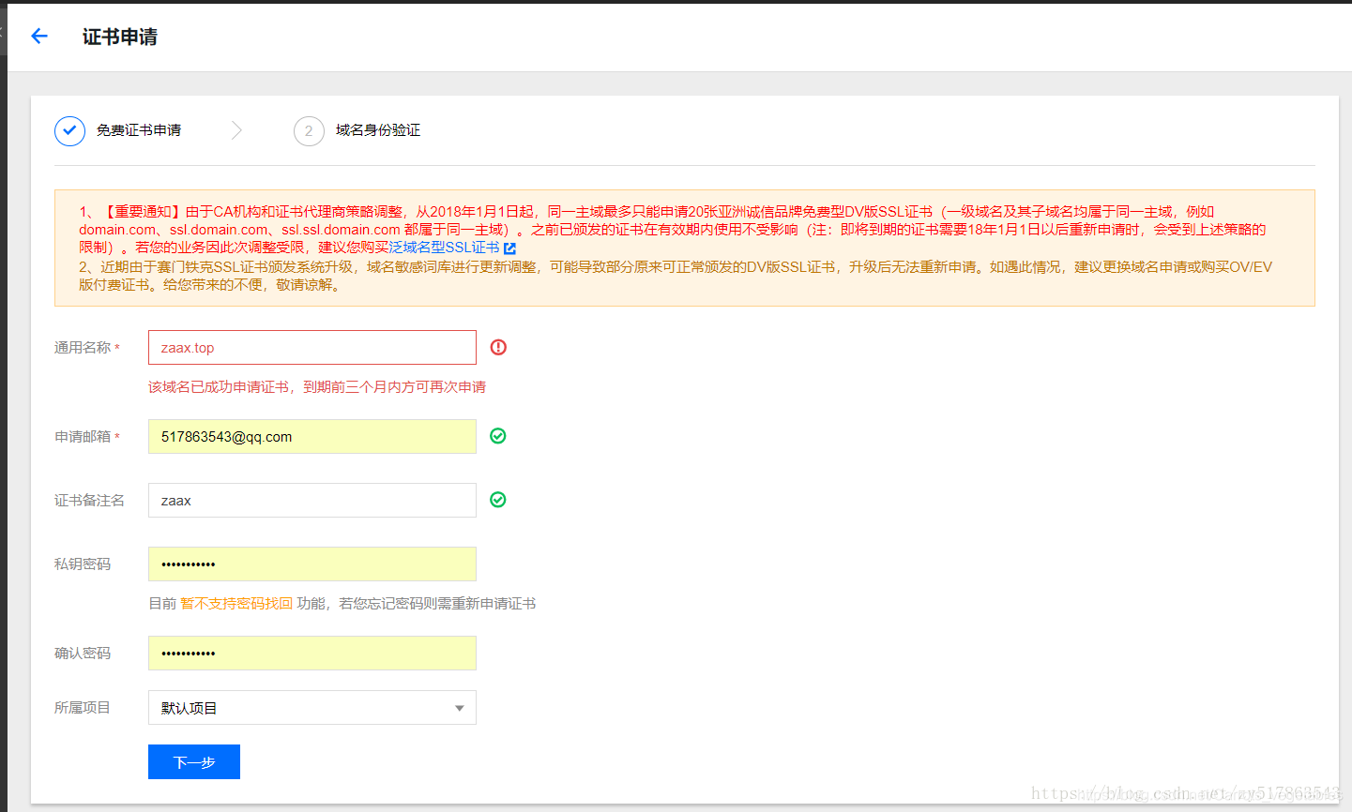This screenshot has height=812, width=1352.
Task: Click the chevron between the two steps
Action: (x=236, y=130)
